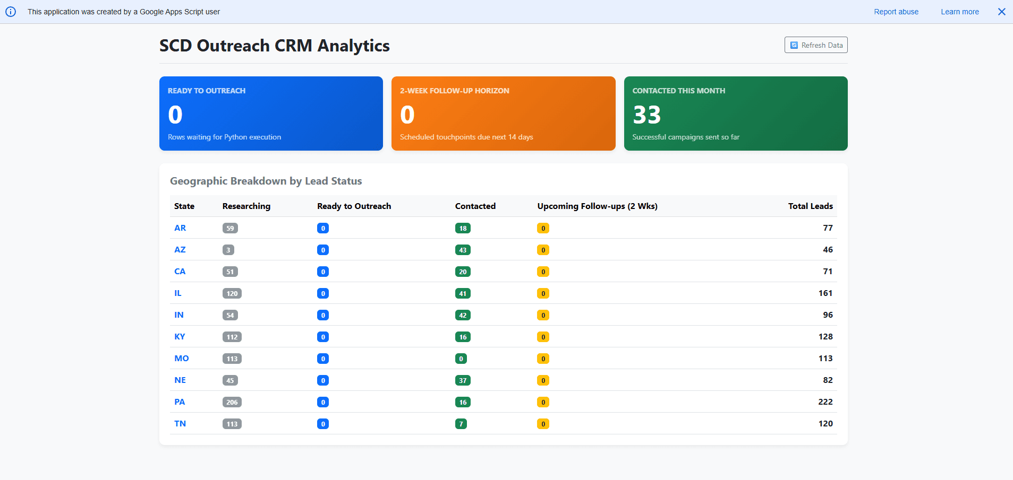This screenshot has height=480, width=1013.
Task: Open the IL state link
Action: coord(178,293)
